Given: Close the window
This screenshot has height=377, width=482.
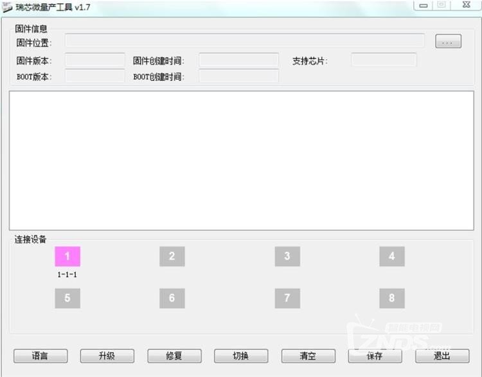Looking at the screenshot, I should pyautogui.click(x=466, y=5).
